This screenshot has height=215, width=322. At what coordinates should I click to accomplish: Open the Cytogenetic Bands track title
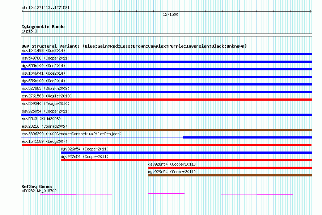click(43, 27)
